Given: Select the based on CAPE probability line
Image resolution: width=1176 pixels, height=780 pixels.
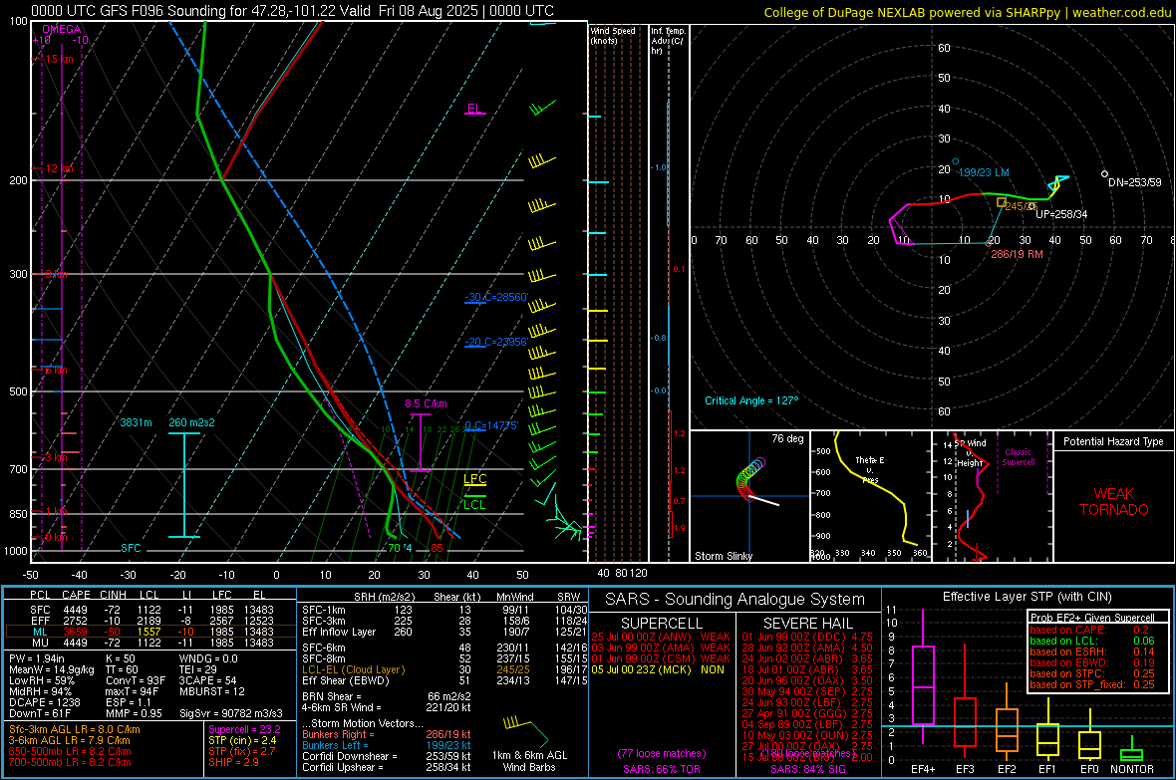Looking at the screenshot, I should (1089, 630).
